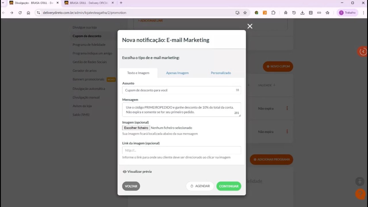Click the incognito-style spy extension icon

pos(285,13)
